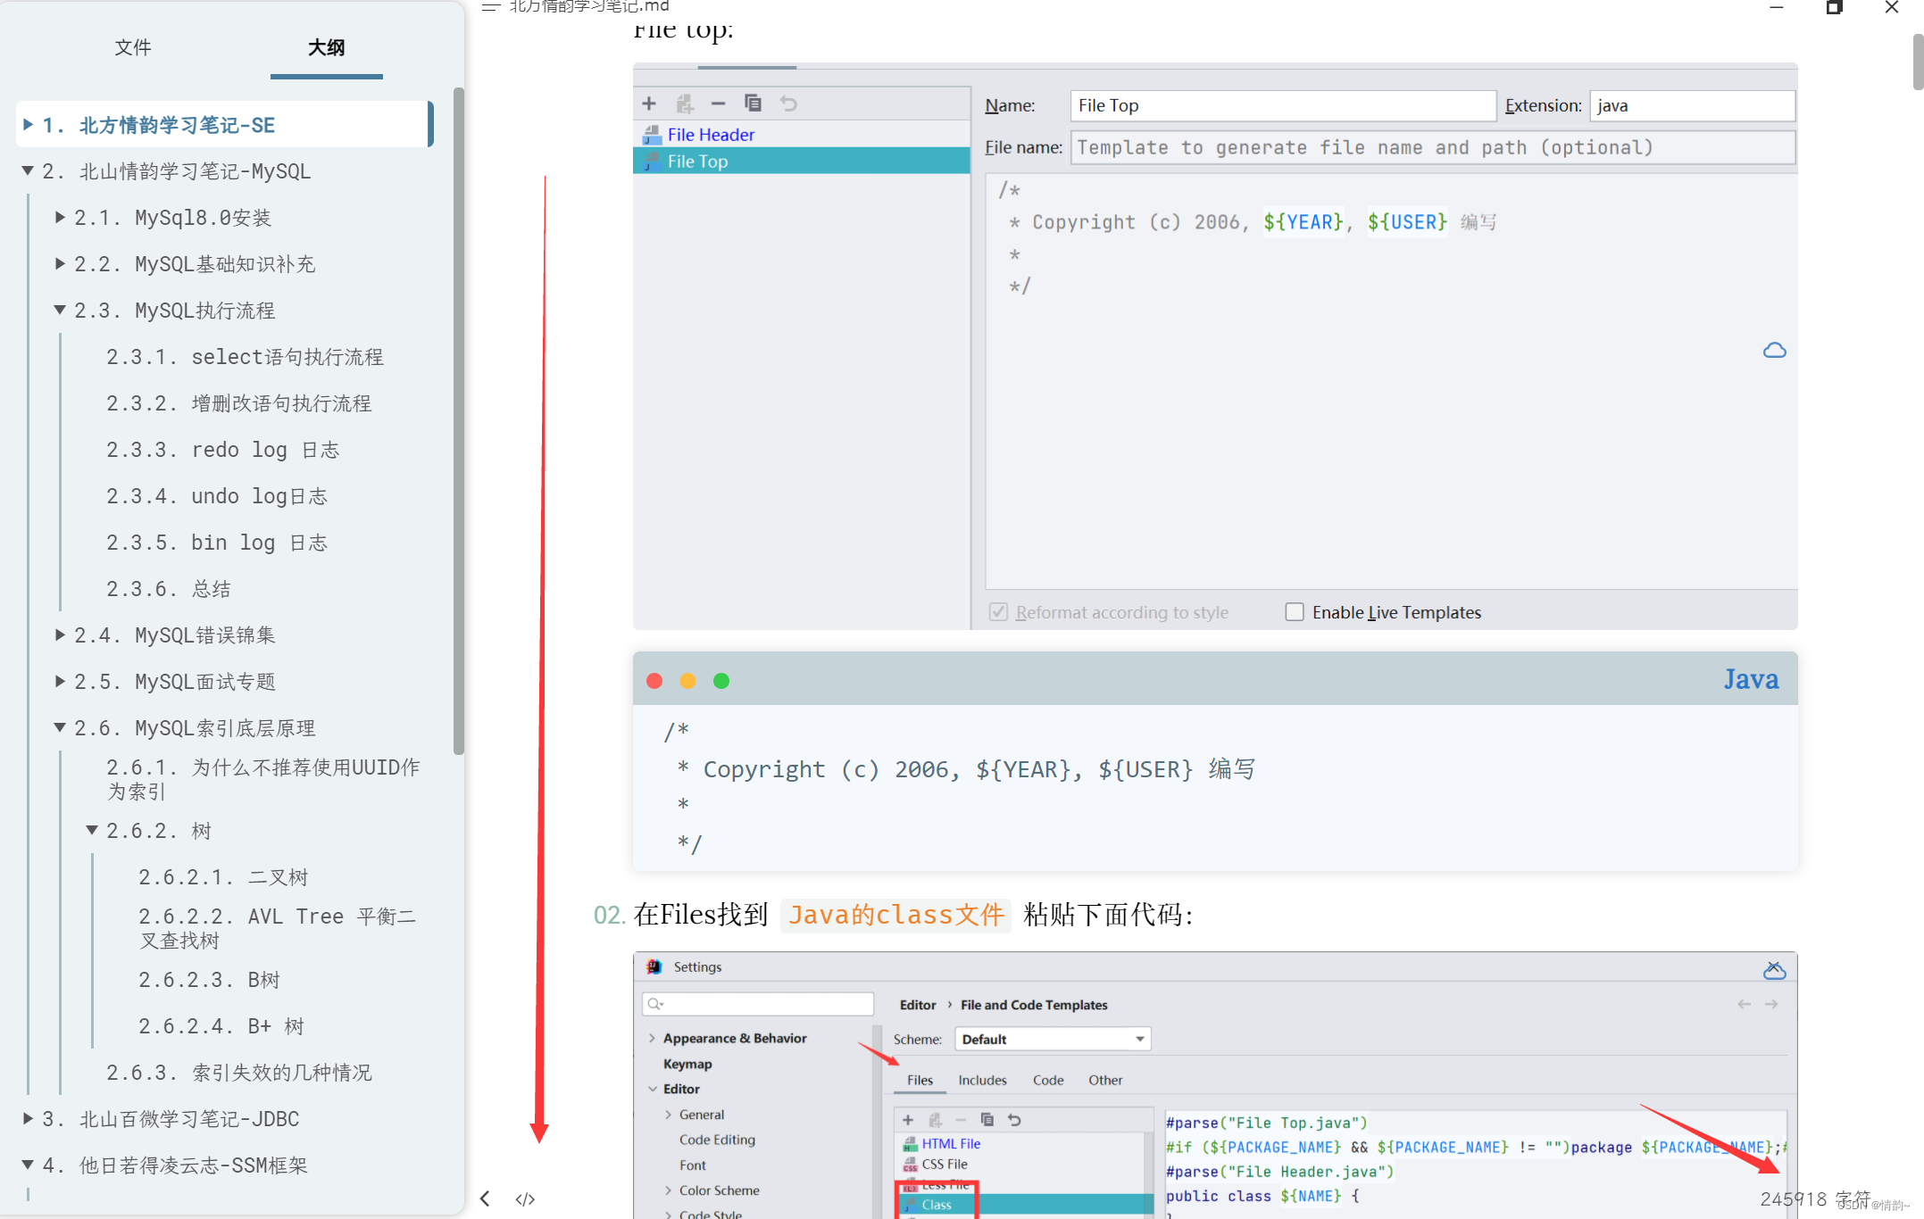Select File Header in the template list
This screenshot has width=1924, height=1219.
coord(711,135)
